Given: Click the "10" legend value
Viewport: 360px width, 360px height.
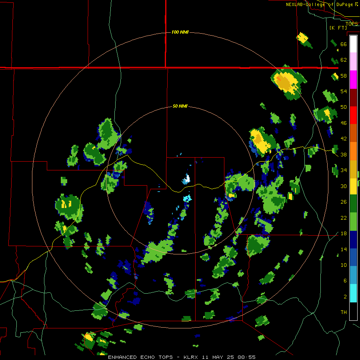Looking at the screenshot, I should point(344,265).
